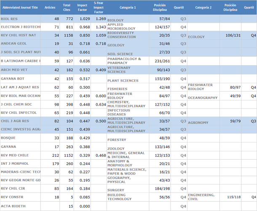The image size is (257, 211).
Task: Select the 'REV CHIL INFECTOL' journal title
Action: tap(19, 113)
